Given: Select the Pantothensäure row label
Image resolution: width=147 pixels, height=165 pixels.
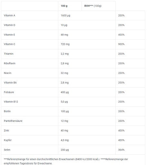Looking at the screenshot, I should click(x=13, y=121).
